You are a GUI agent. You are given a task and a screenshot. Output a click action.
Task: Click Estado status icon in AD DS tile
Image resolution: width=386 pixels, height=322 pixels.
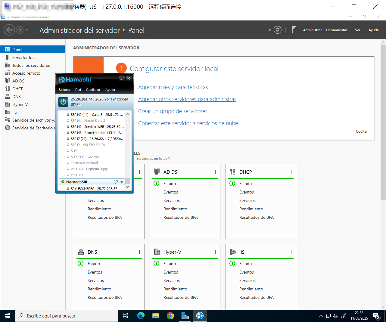[157, 184]
